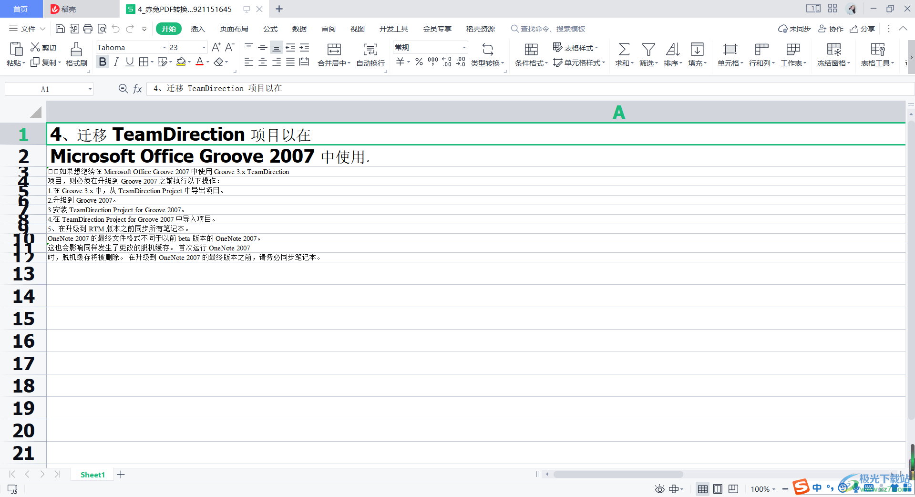The width and height of the screenshot is (915, 497).
Task: Apply fill color bucket
Action: coord(181,62)
